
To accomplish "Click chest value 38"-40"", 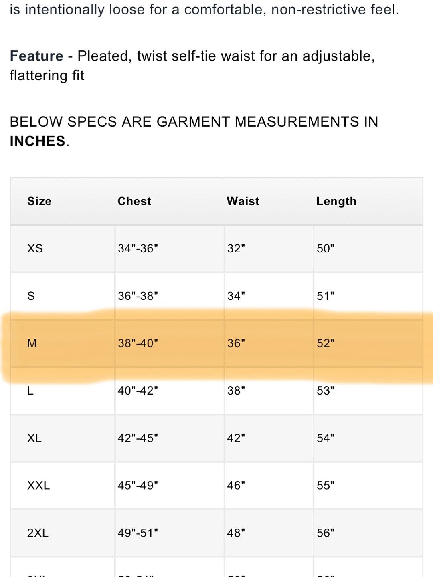I will point(138,343).
